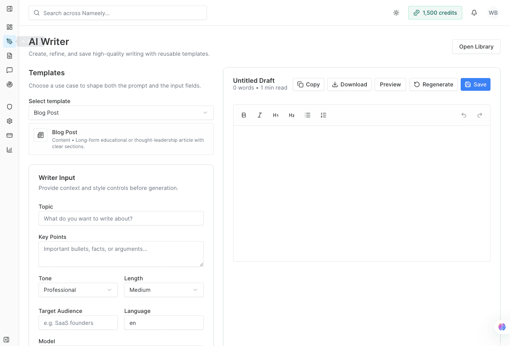Apply italic formatting
The width and height of the screenshot is (510, 346).
(260, 115)
